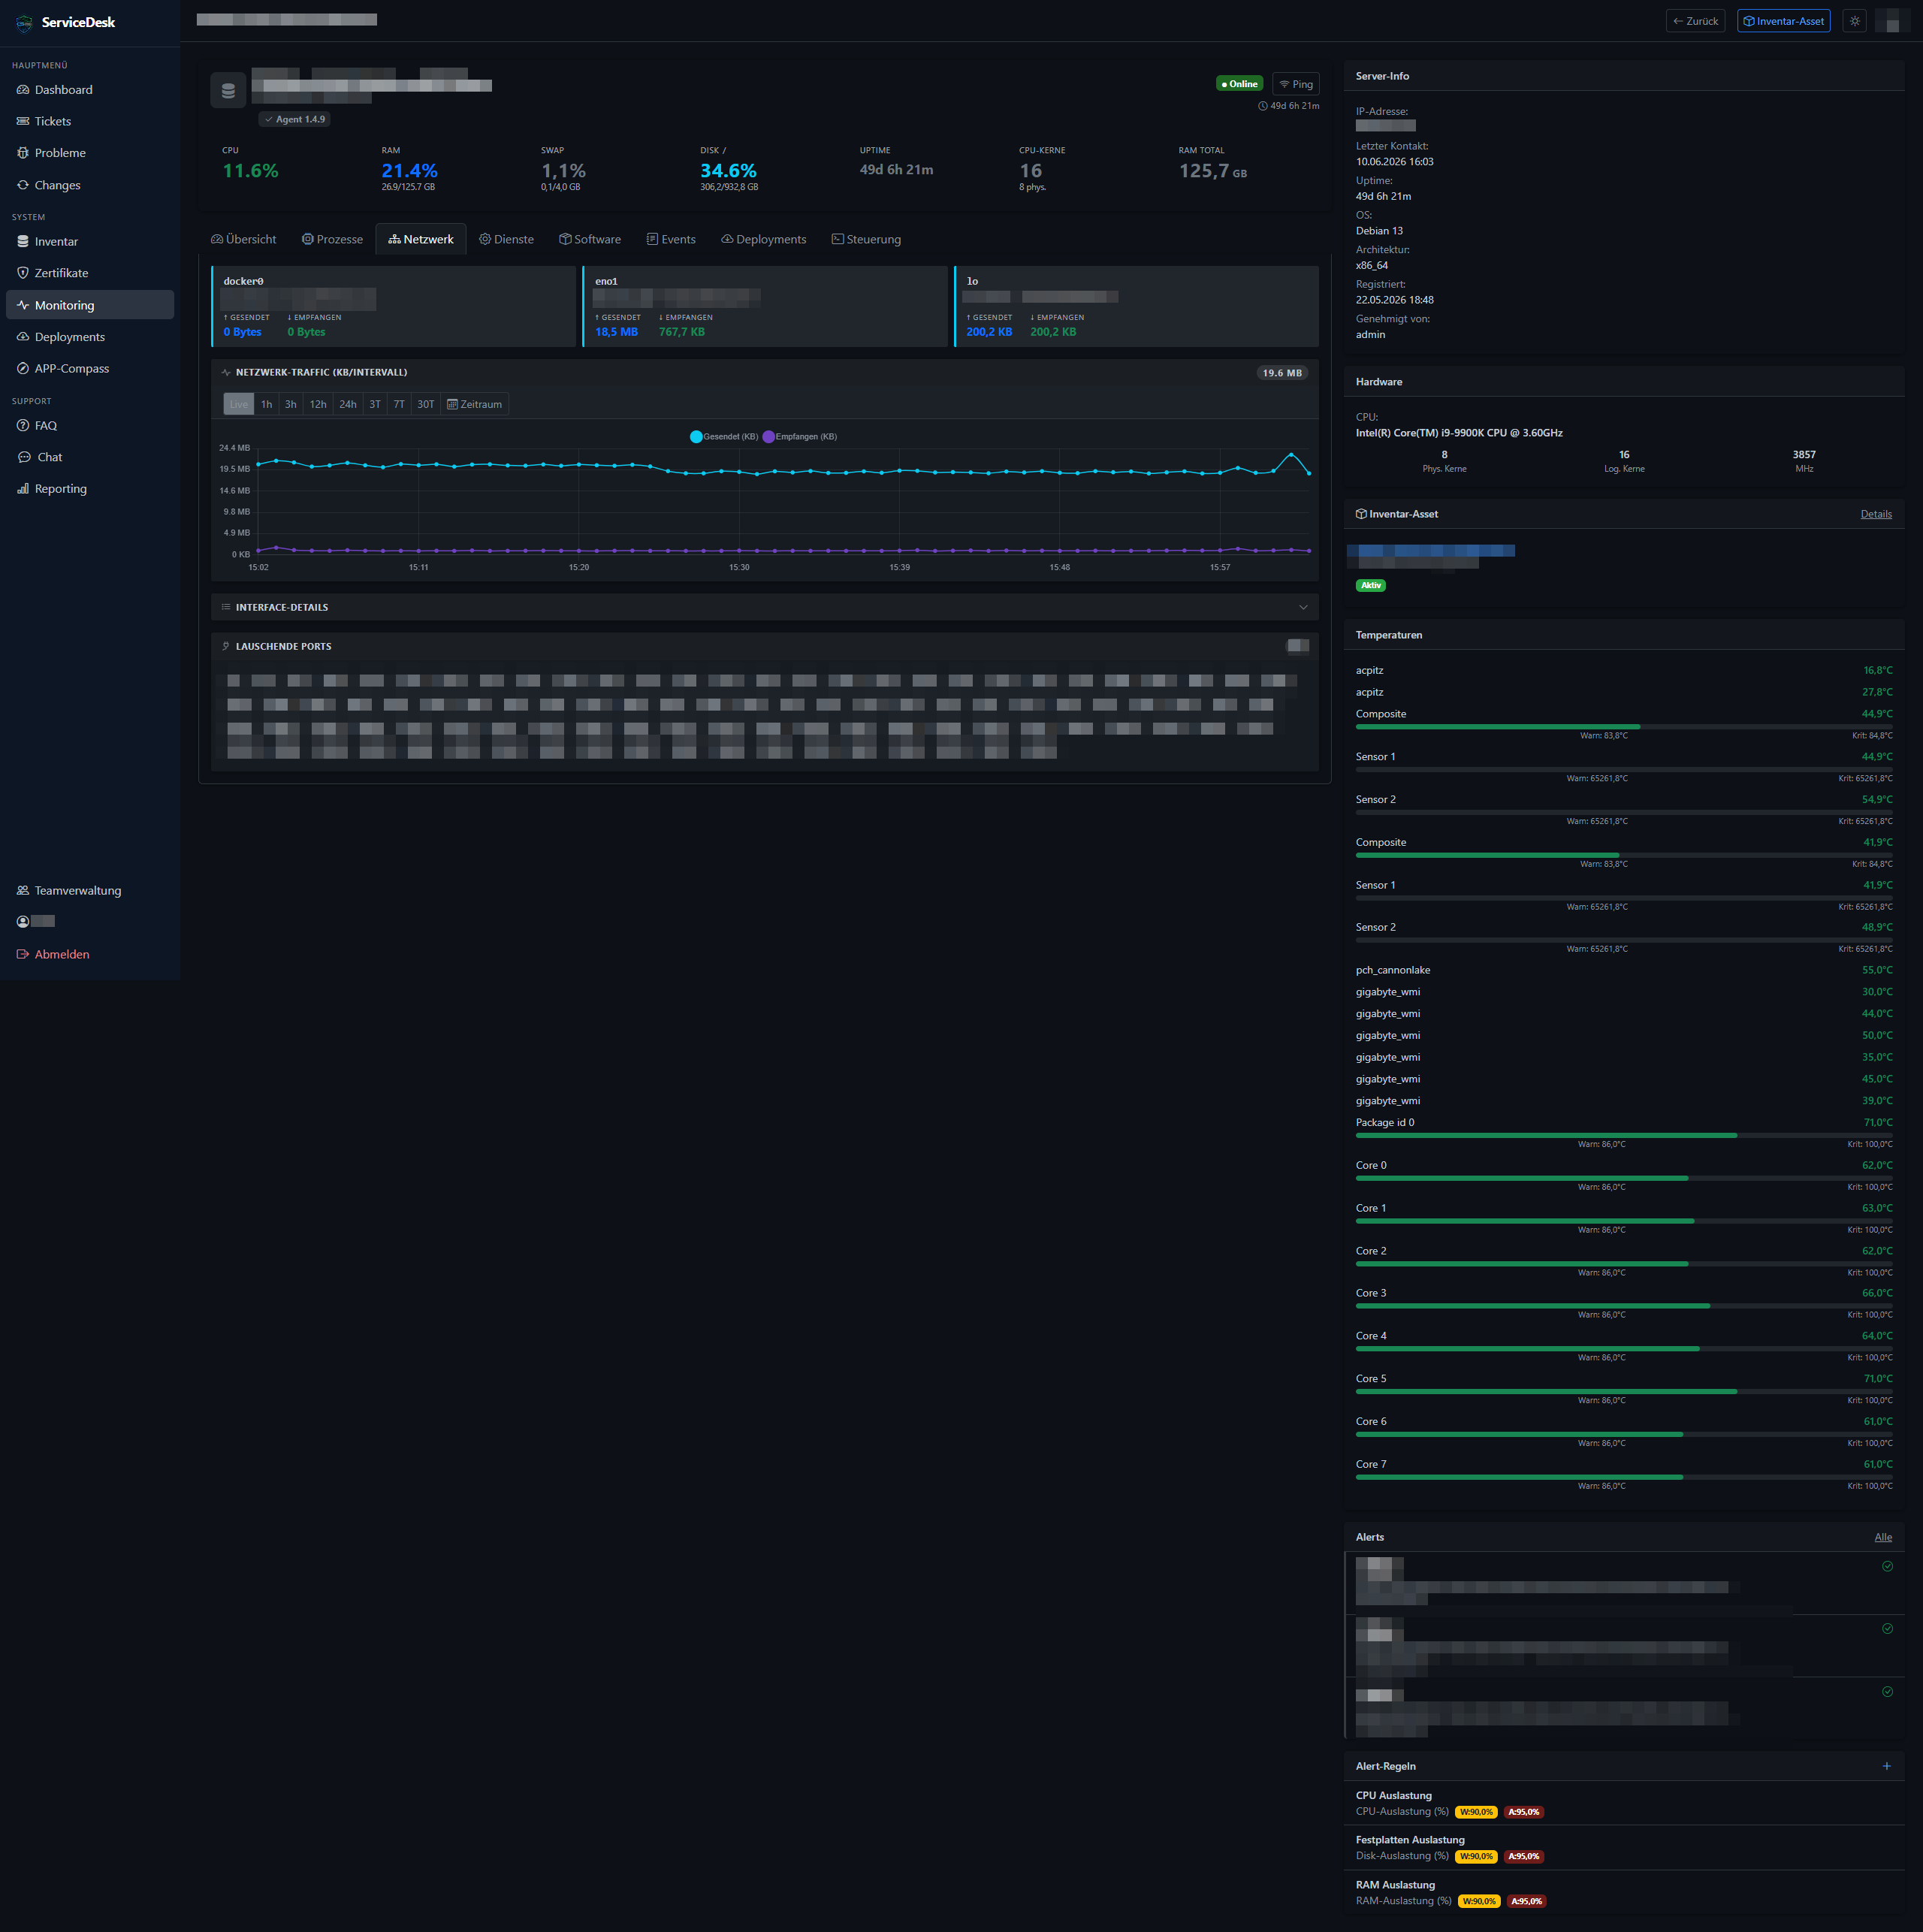The width and height of the screenshot is (1923, 1932).
Task: Select the 1h traffic range
Action: point(266,405)
